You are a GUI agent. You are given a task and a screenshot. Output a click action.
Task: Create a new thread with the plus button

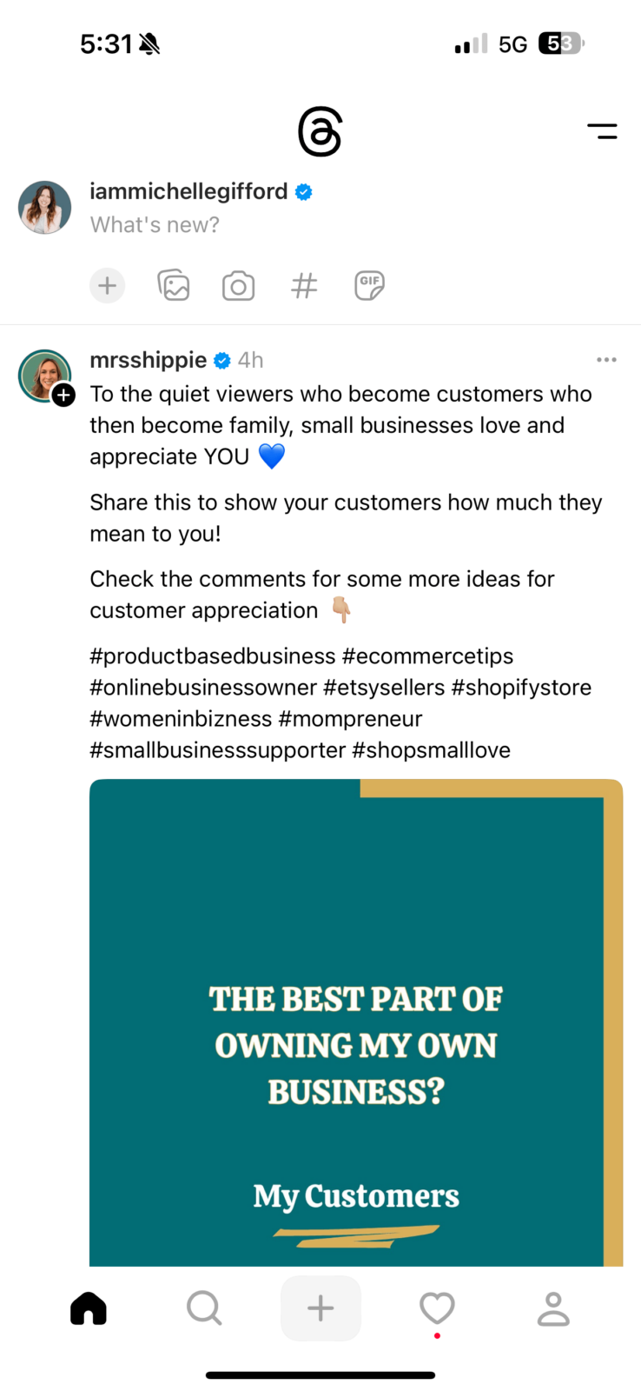tap(320, 1308)
